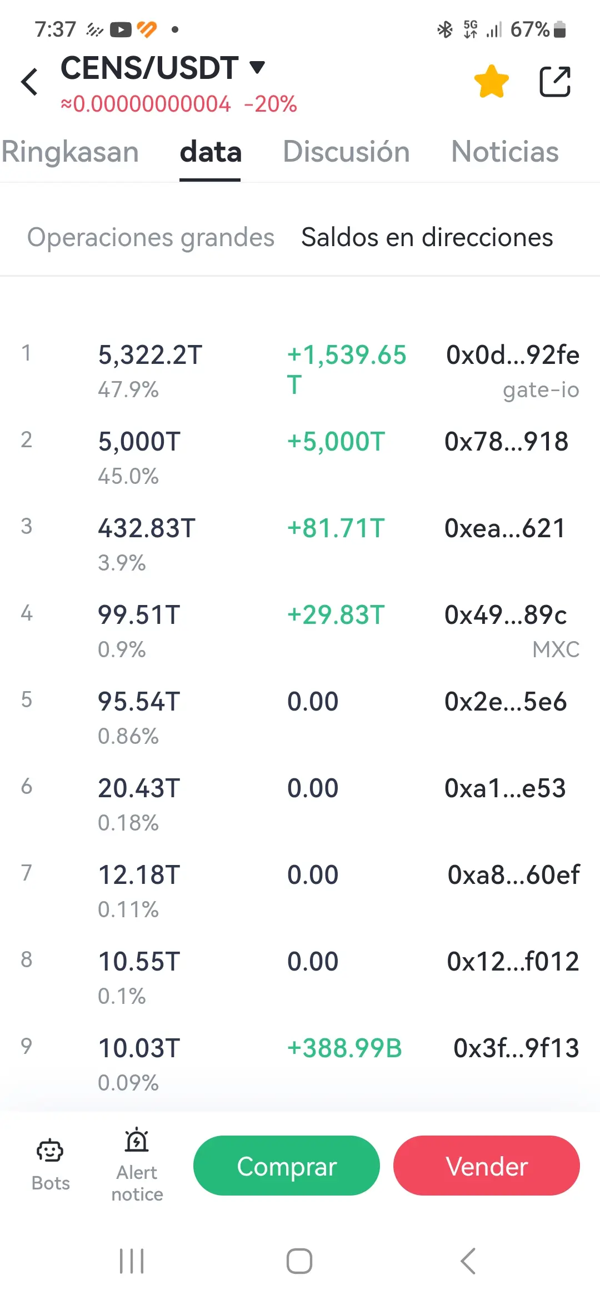Tap Android recent apps navigation icon
Viewport: 600px width, 1300px height.
tap(132, 1261)
